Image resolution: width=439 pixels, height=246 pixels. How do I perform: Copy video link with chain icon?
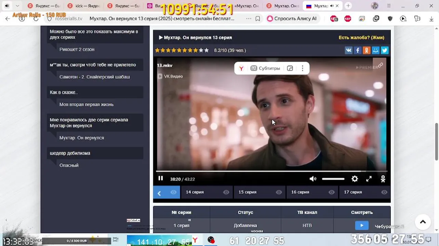[x=380, y=65]
